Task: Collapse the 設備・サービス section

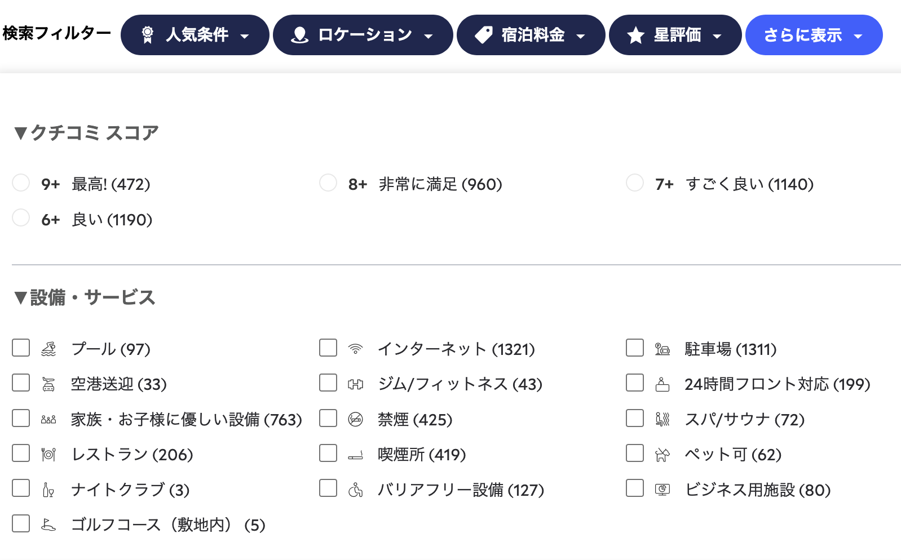Action: click(85, 297)
